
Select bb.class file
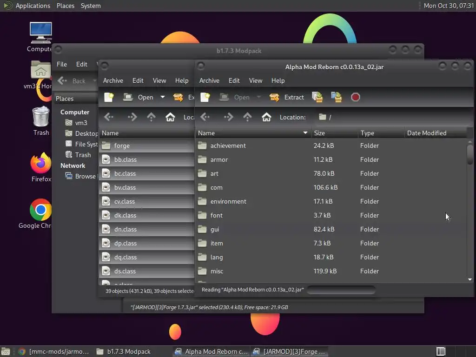pos(146,160)
